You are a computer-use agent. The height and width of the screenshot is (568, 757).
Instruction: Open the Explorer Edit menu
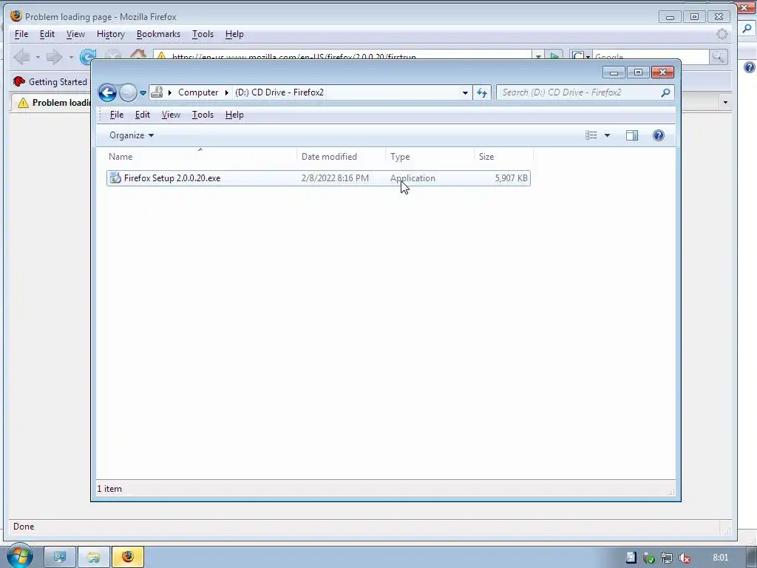pos(143,115)
